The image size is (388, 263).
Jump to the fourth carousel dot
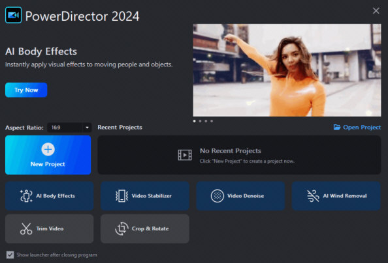[x=212, y=121]
